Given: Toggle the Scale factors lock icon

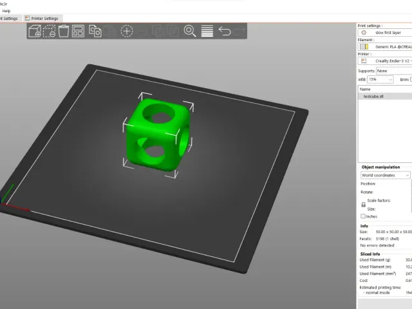Looking at the screenshot, I should [363, 205].
